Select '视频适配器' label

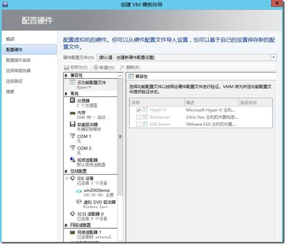[88, 160]
